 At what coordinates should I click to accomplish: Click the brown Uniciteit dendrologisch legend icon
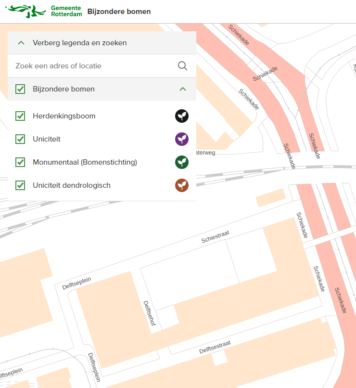pyautogui.click(x=182, y=185)
